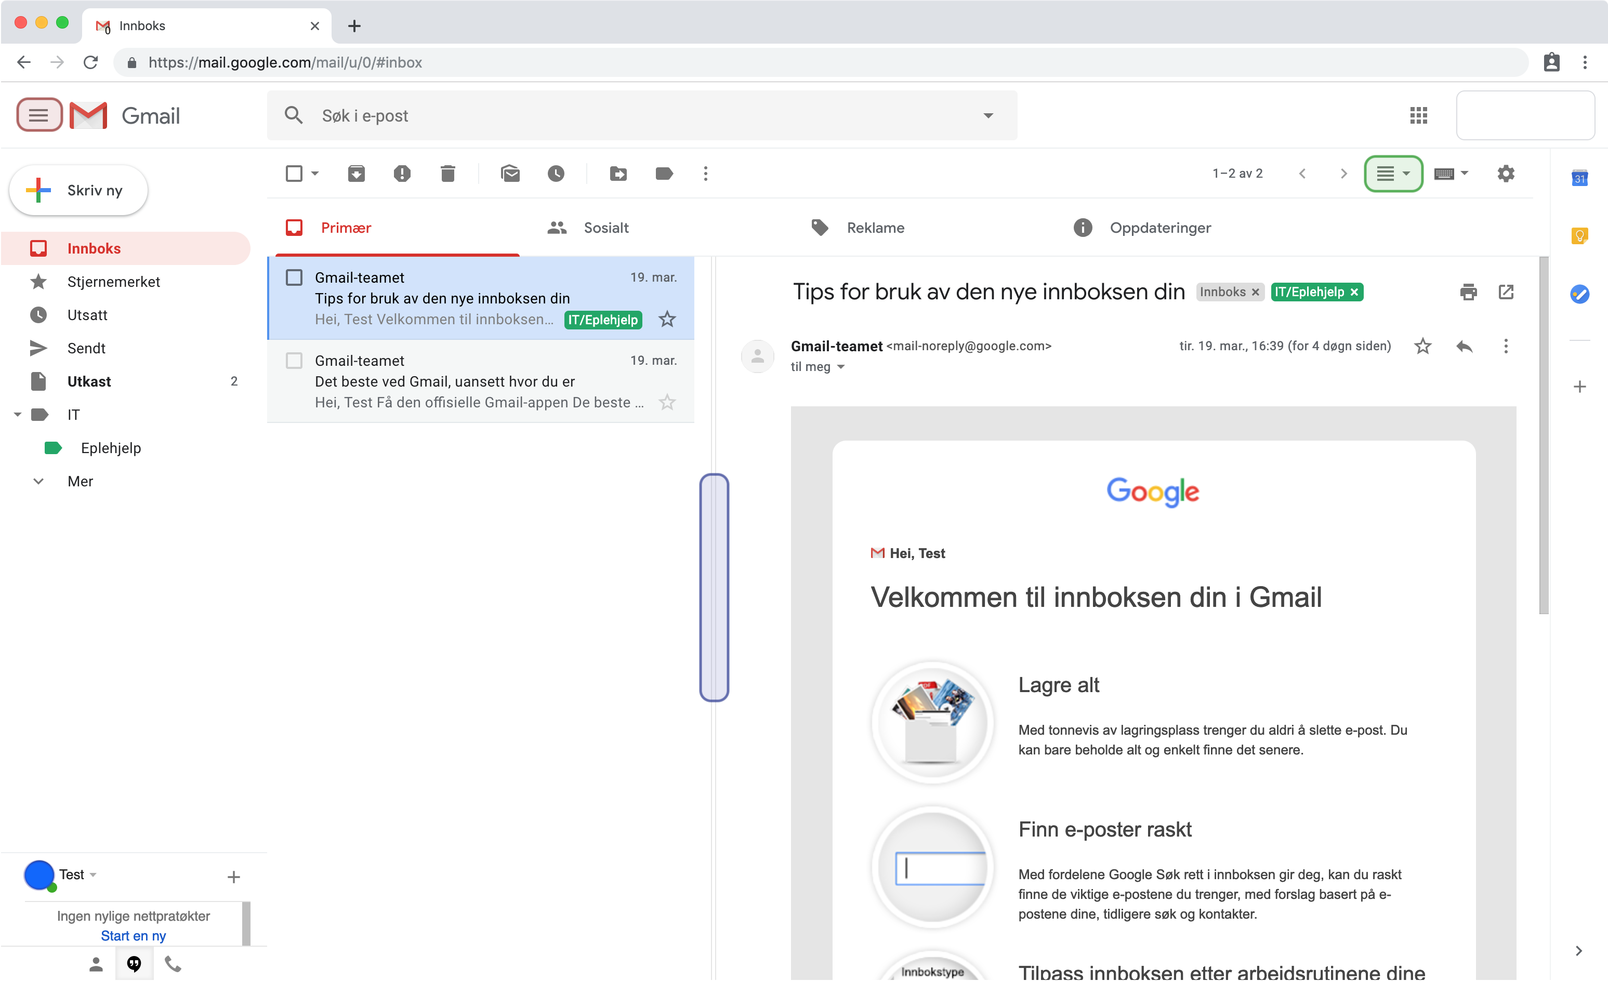Star the 'Tips for bruk' email row
The height and width of the screenshot is (981, 1608).
click(x=667, y=319)
